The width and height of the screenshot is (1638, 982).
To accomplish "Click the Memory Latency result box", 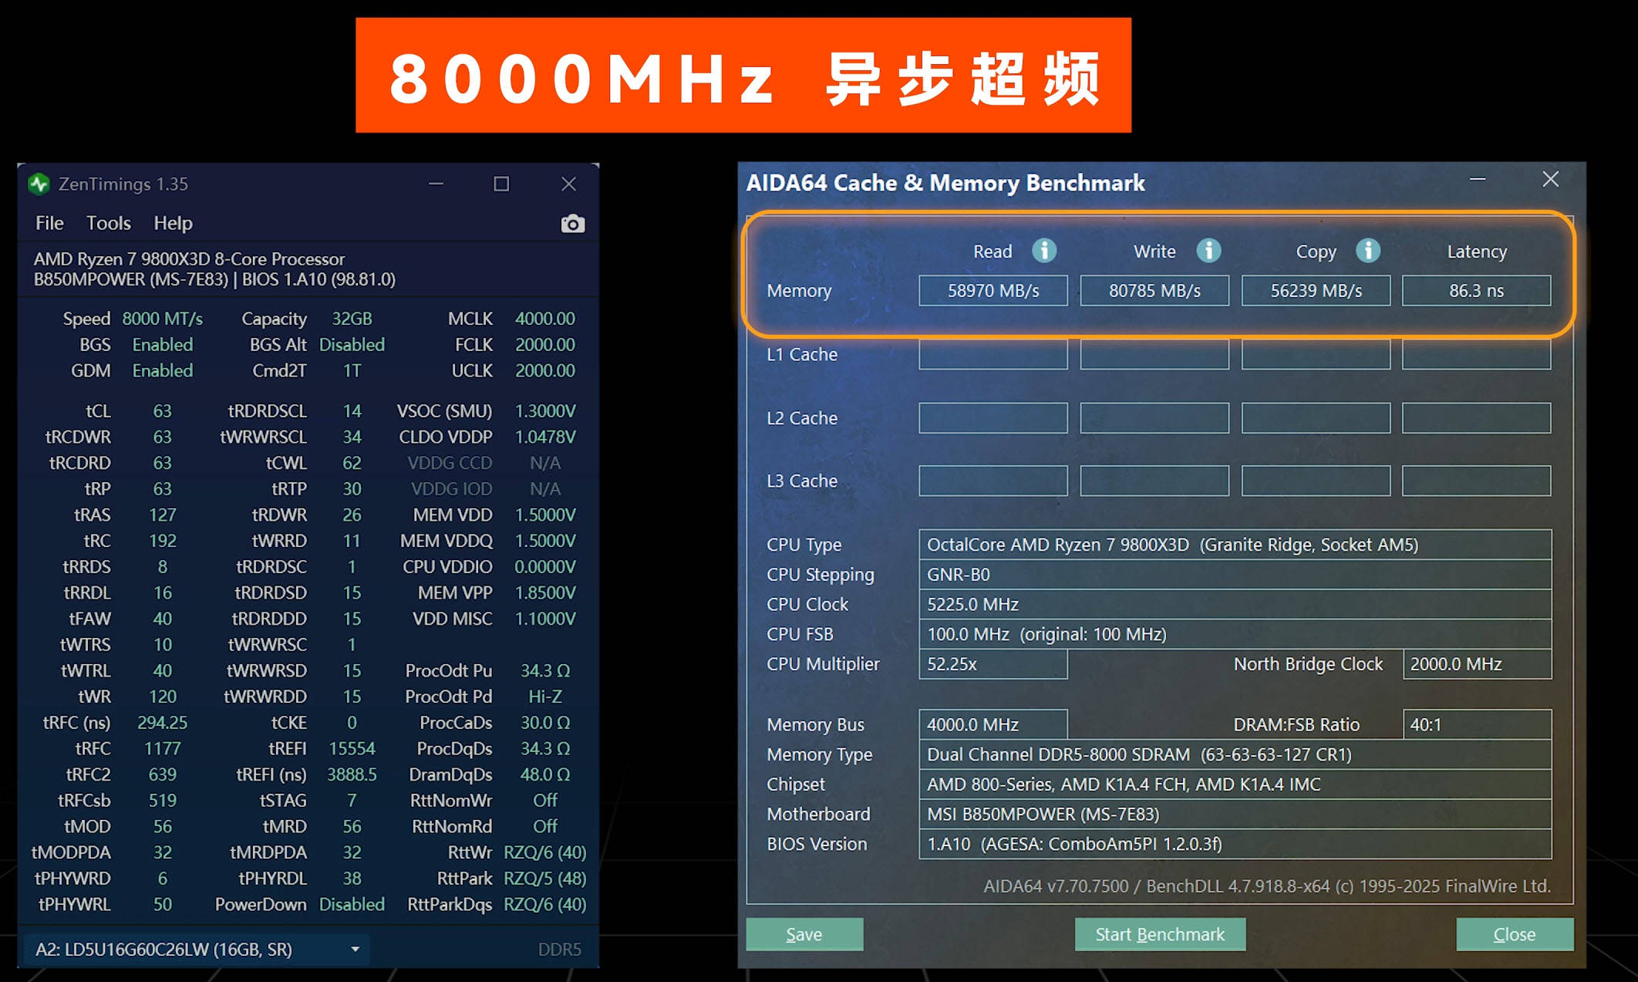I will point(1475,291).
